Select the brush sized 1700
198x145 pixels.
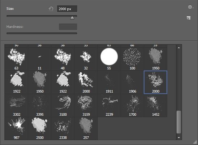132,105
